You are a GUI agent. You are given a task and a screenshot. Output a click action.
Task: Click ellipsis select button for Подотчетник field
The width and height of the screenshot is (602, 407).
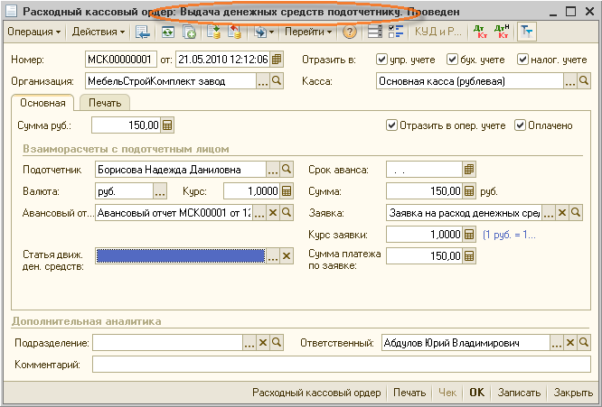pos(273,170)
